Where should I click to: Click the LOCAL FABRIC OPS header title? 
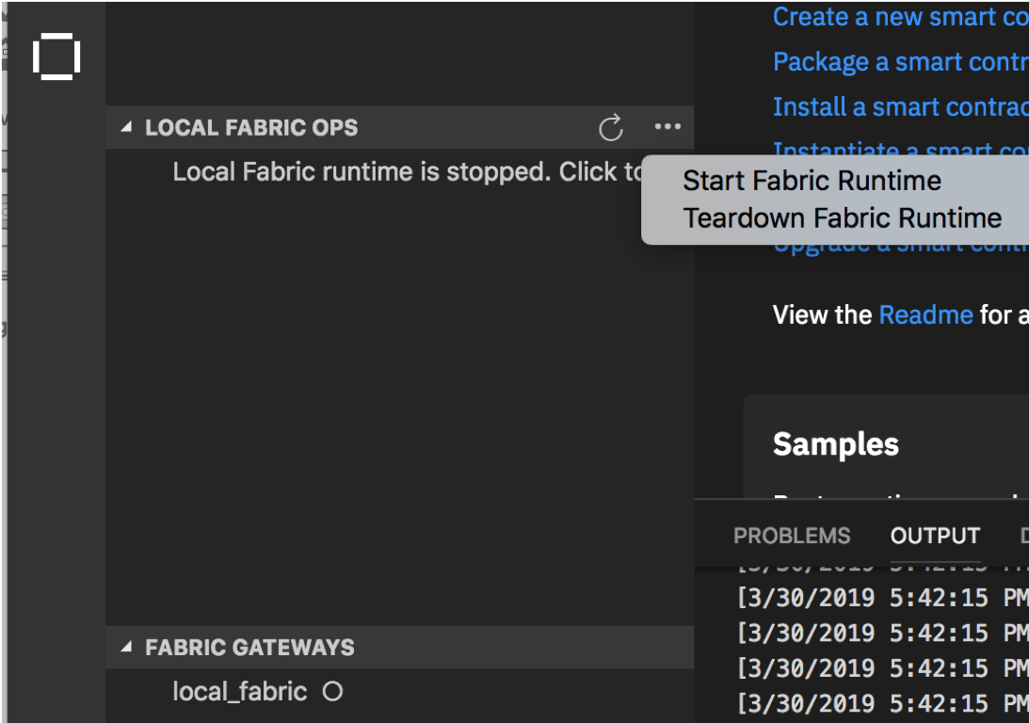click(x=251, y=127)
